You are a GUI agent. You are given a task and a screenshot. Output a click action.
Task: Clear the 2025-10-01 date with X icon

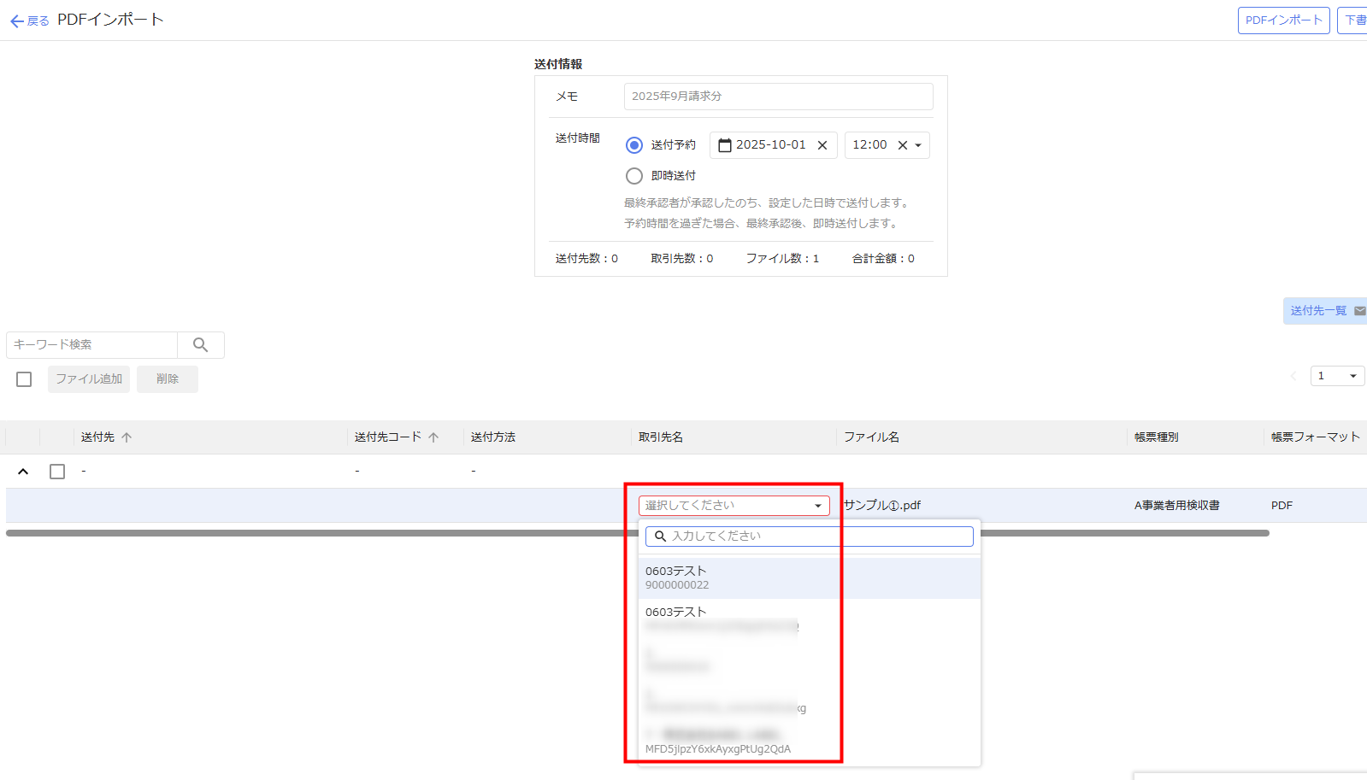[822, 145]
